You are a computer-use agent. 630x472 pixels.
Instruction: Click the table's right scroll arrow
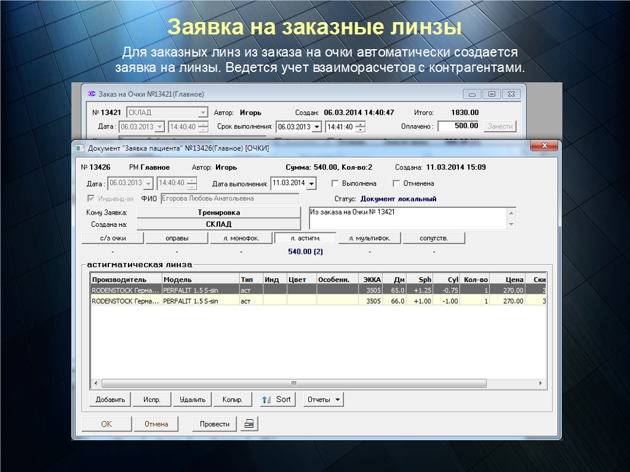[542, 383]
